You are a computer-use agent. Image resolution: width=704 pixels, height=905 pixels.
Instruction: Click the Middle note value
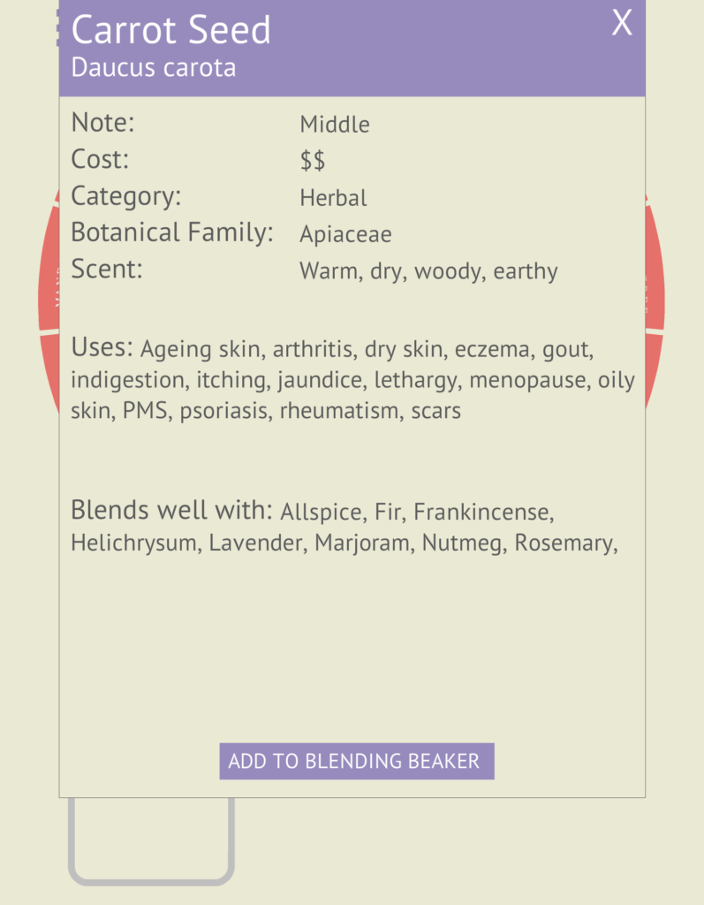point(335,124)
